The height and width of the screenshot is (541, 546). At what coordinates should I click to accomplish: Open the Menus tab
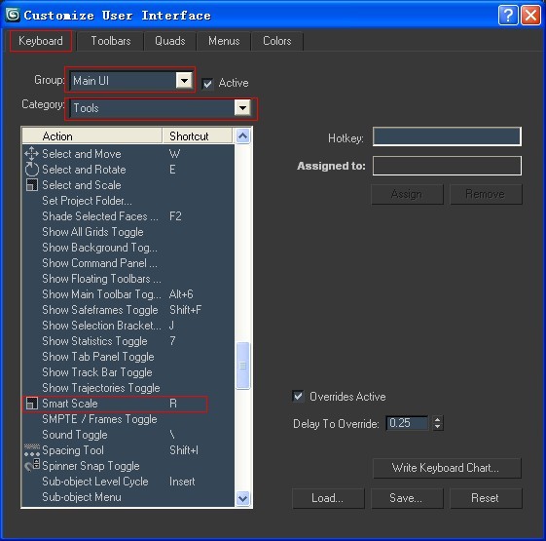tap(224, 41)
